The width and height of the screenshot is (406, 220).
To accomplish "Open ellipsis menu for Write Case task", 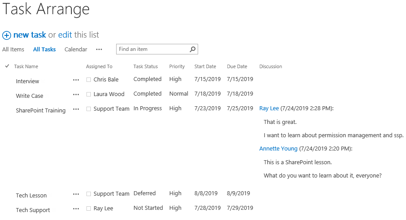I will coord(76,95).
